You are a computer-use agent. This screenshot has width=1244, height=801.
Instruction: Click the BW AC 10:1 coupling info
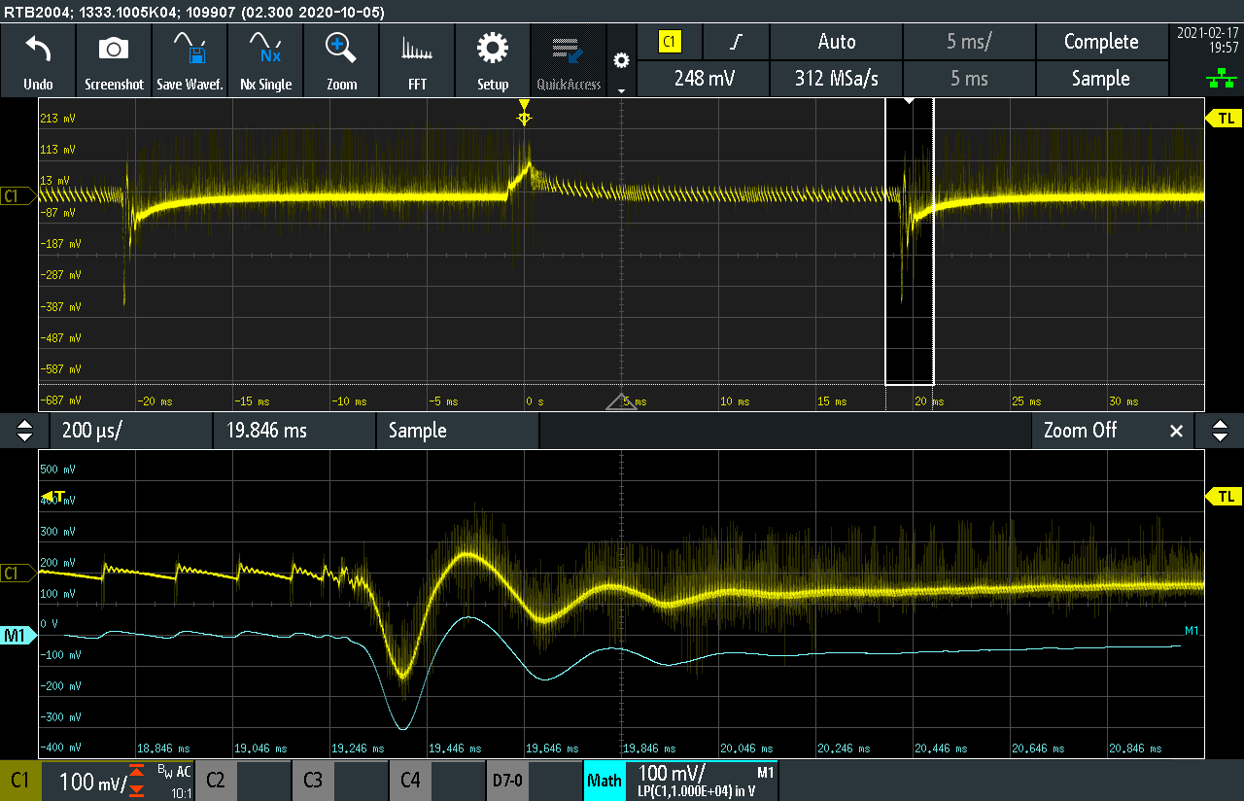click(x=175, y=781)
